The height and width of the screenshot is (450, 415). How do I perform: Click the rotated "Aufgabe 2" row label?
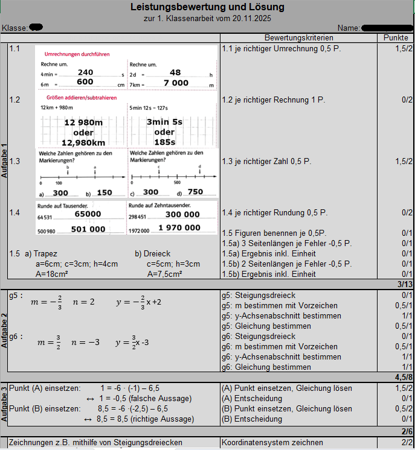point(4,331)
